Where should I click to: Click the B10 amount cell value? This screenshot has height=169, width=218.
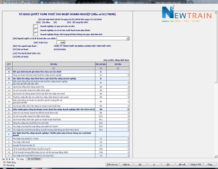[x=118, y=116]
